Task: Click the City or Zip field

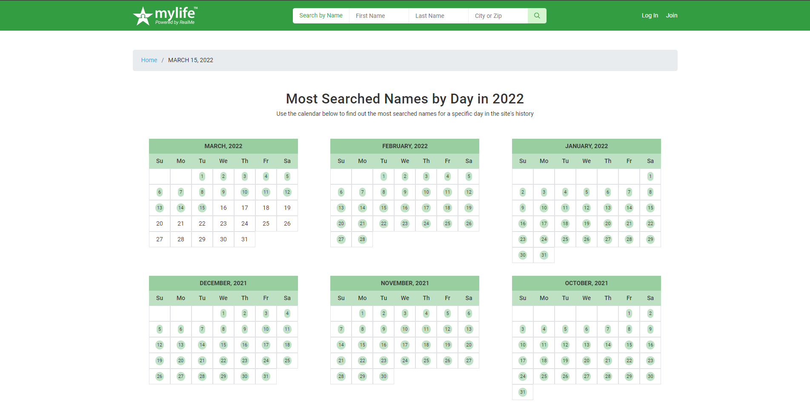Action: pos(498,16)
